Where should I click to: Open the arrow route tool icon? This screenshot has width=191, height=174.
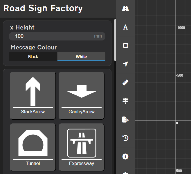[125, 64]
